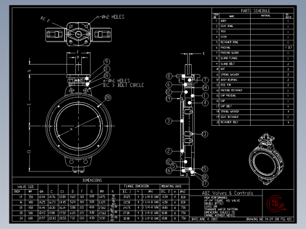
Task: Select the 'RETAINER BOLT' part name
Action: point(229,122)
